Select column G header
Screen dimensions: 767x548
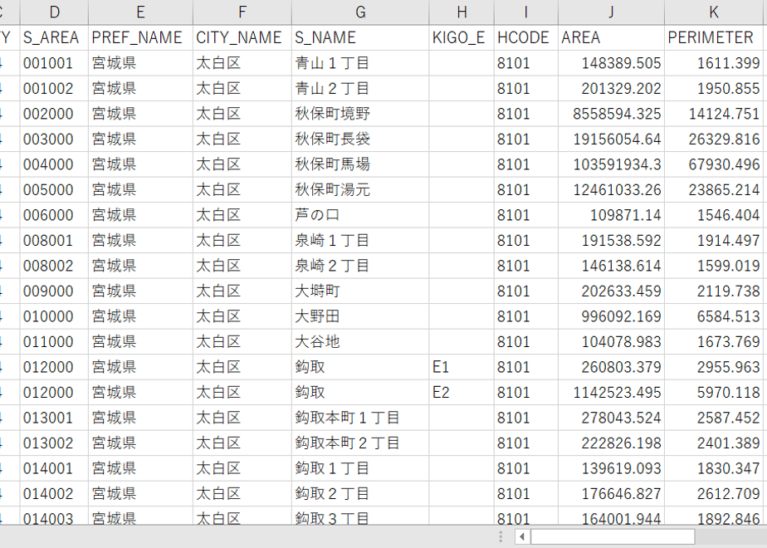[x=360, y=12]
